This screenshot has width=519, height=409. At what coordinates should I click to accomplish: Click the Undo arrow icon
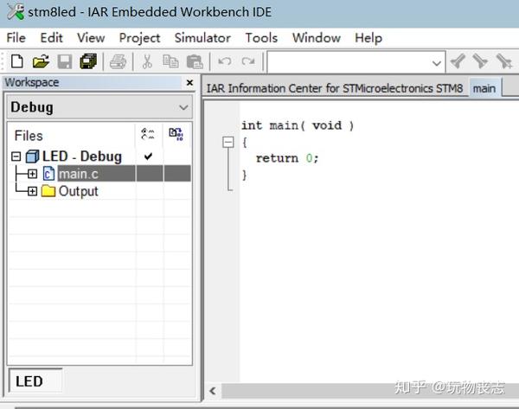[x=225, y=61]
